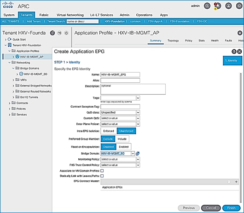
Task: Close the Create Application EPG dialog
Action: tap(239, 52)
